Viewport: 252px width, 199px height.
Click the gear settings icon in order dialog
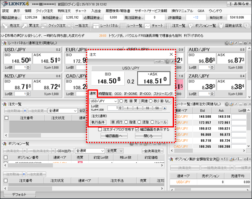click(167, 61)
